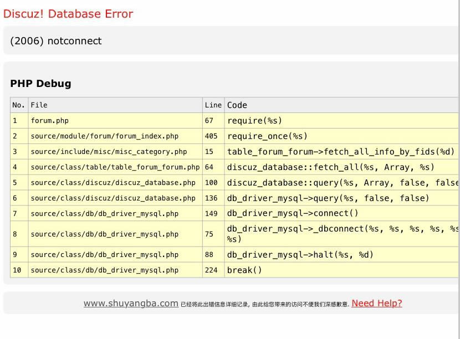Select the 'require(%s)' code cell
Viewport: 460px width, 339px height.
tap(342, 121)
